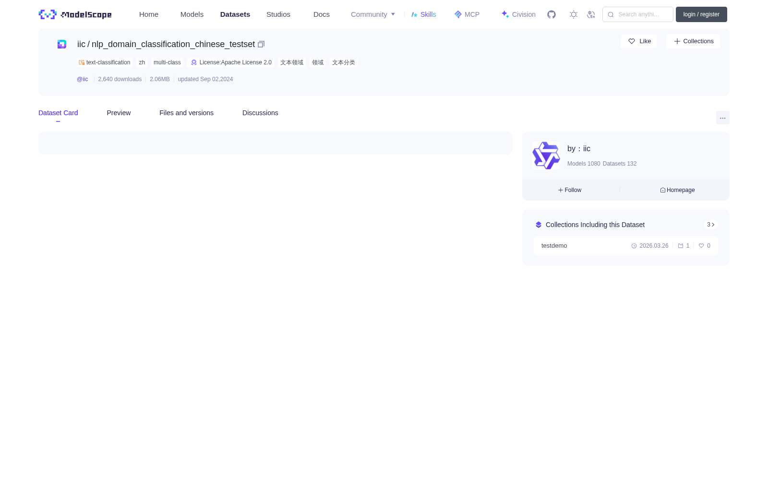The height and width of the screenshot is (480, 768).
Task: Open Models navigation item
Action: (192, 14)
